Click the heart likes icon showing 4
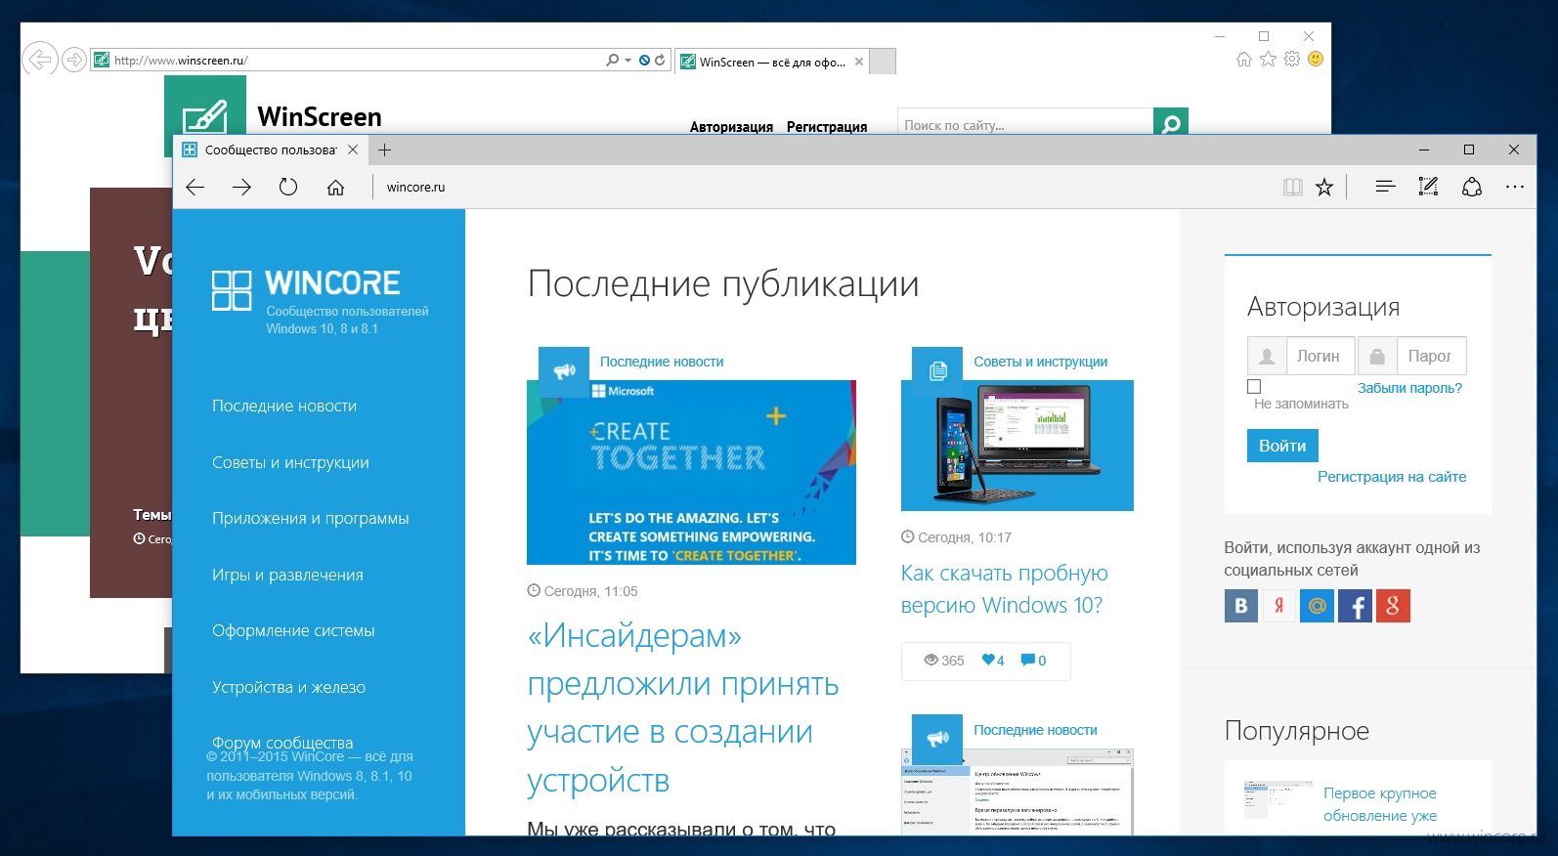Image resolution: width=1558 pixels, height=856 pixels. pos(988,660)
